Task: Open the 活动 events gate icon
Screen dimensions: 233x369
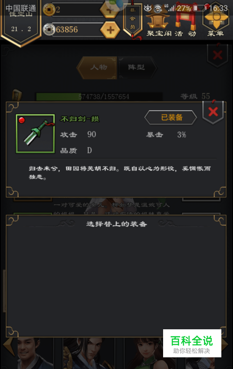Action: coord(186,25)
